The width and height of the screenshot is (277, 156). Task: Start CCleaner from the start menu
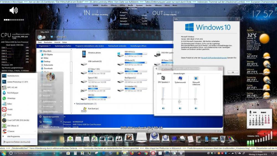(x=11, y=131)
